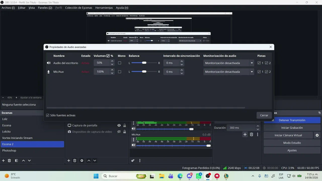The width and height of the screenshot is (322, 181).
Task: Open the audio mixer three-dot menu at the bottom
Action: tap(140, 161)
